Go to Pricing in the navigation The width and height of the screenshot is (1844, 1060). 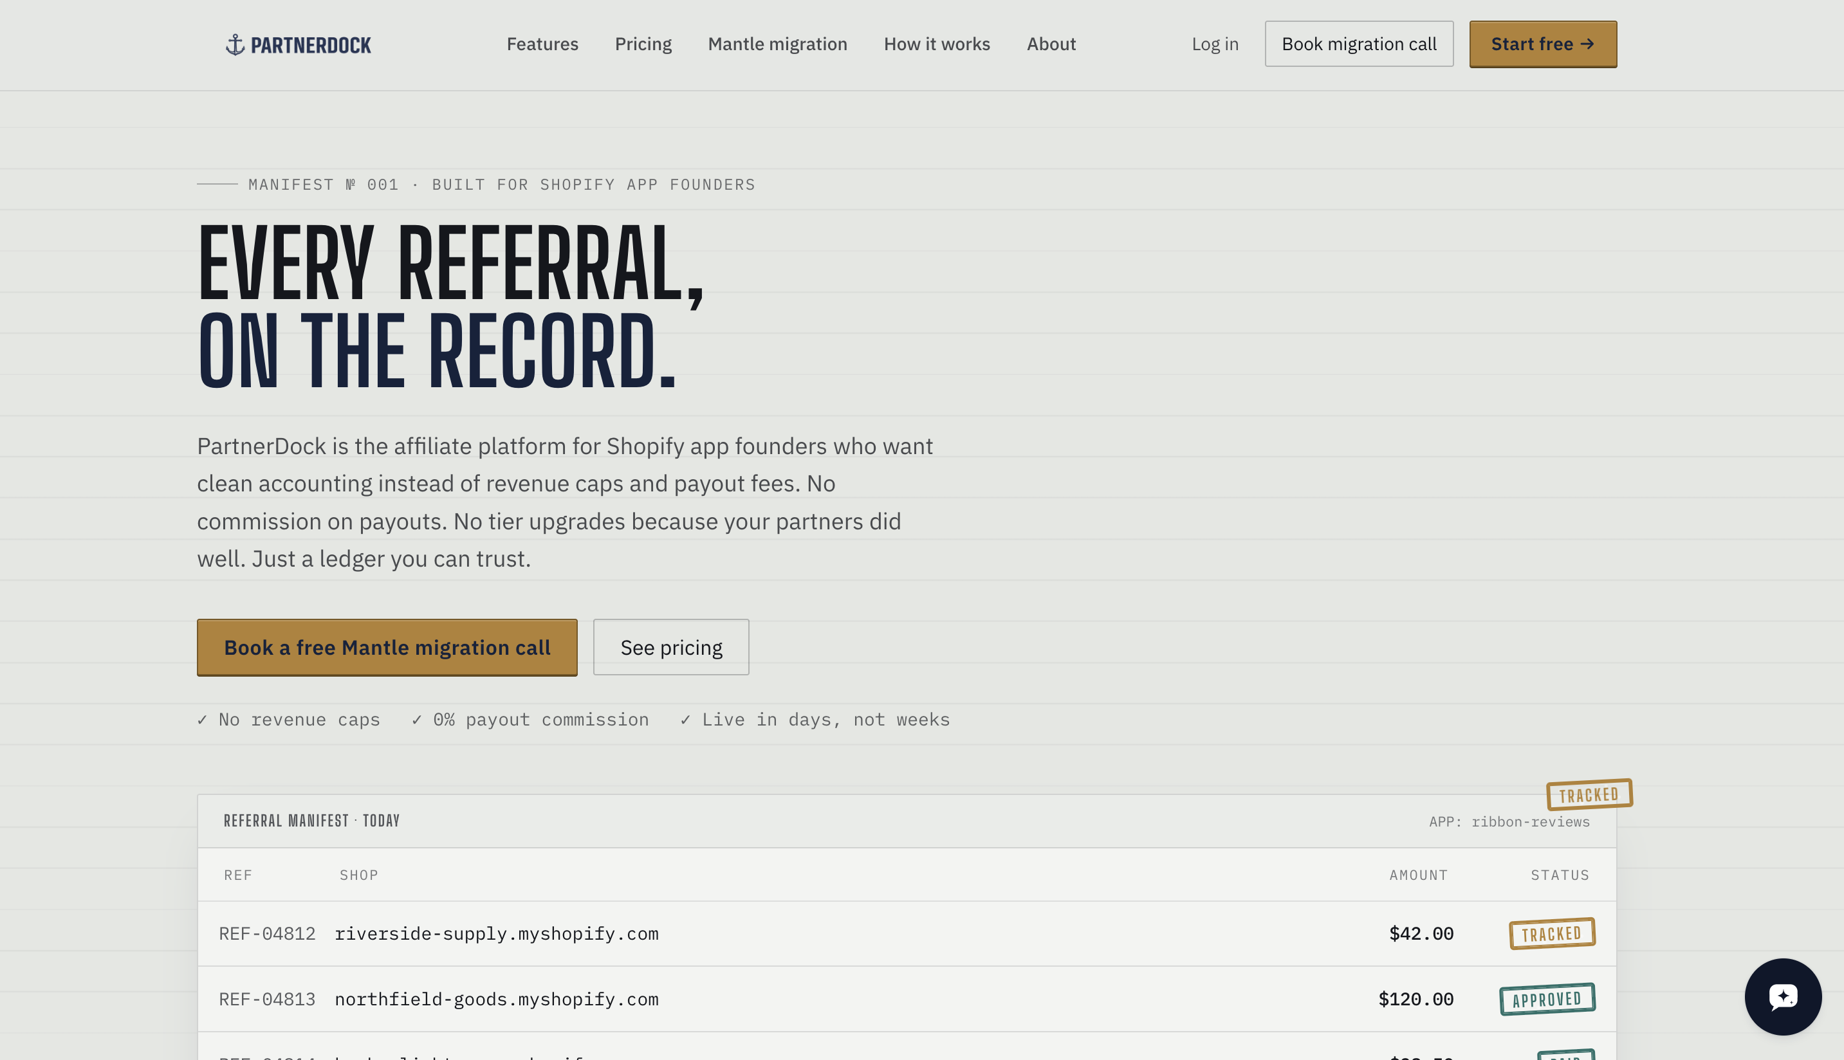[x=643, y=44]
